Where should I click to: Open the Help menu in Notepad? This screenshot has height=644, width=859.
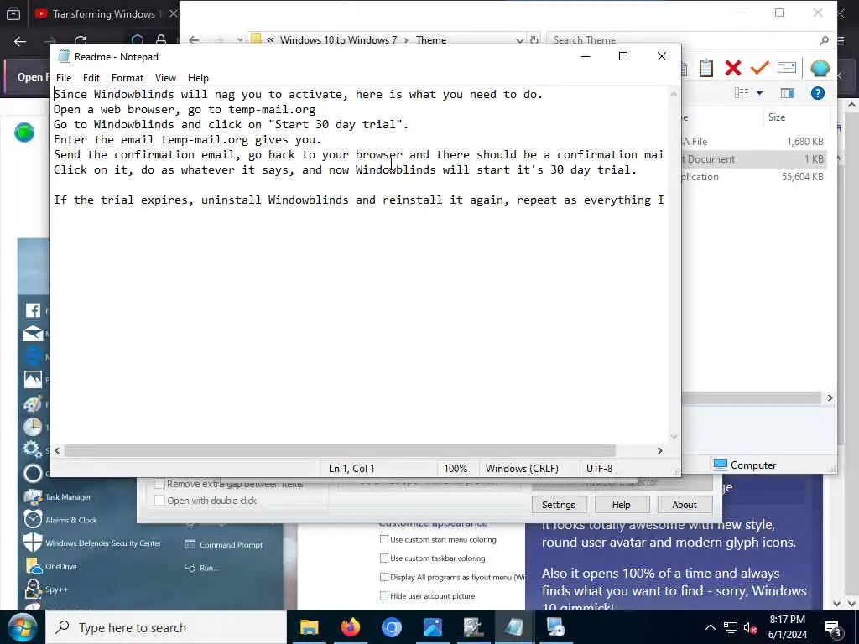[198, 78]
